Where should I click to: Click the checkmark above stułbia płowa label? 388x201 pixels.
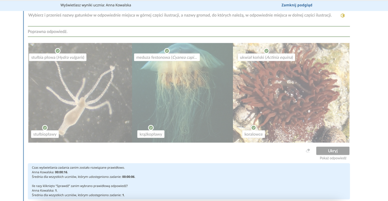[x=58, y=51]
